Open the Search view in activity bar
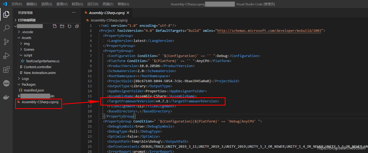The image size is (368, 153). tap(6, 28)
